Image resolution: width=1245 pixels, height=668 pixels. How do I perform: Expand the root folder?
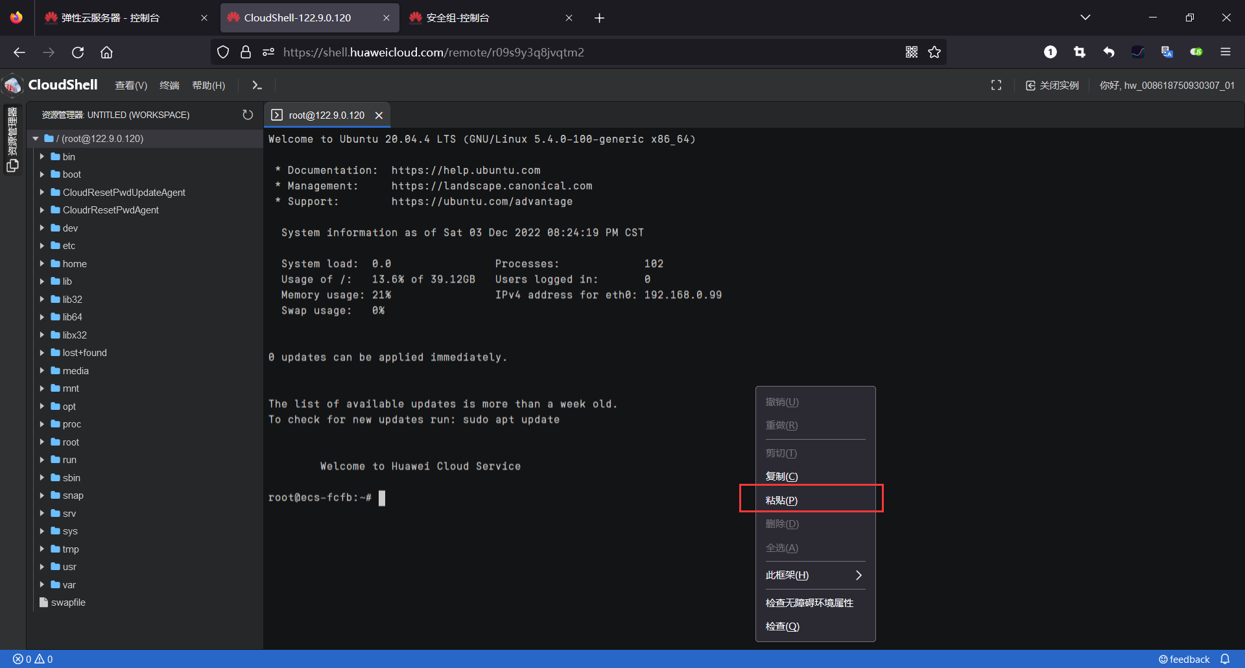42,442
